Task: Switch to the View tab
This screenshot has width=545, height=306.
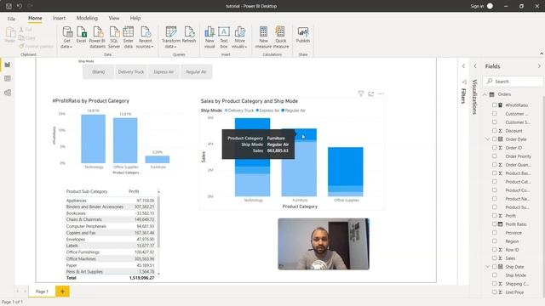Action: click(x=114, y=19)
